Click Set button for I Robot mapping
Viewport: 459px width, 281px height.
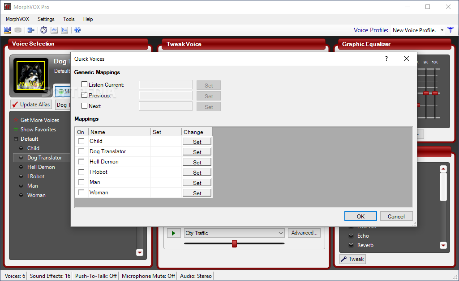(197, 172)
